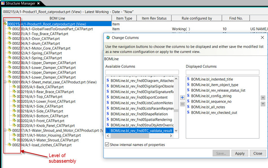The width and height of the screenshot is (268, 168).
Task: Select BOMLine.bl_rev_Fnd0ShapeRelation in available list
Action: [x=140, y=114]
